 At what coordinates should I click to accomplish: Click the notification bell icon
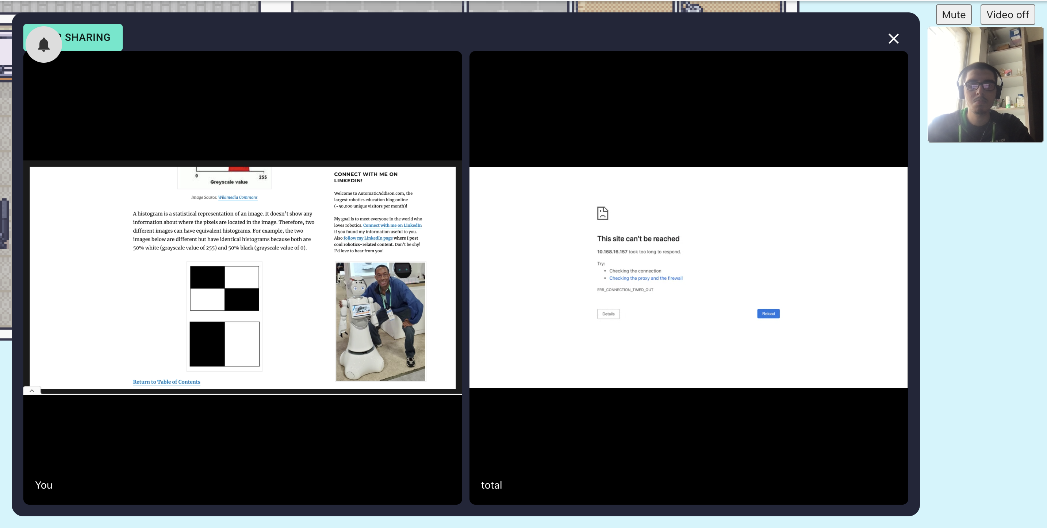44,44
